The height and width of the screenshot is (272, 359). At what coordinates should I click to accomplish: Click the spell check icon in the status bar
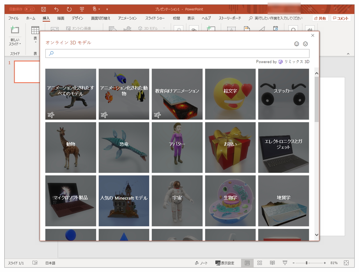pyautogui.click(x=35, y=263)
